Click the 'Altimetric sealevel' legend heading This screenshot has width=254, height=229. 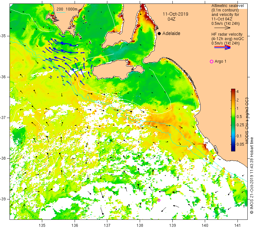(228, 6)
